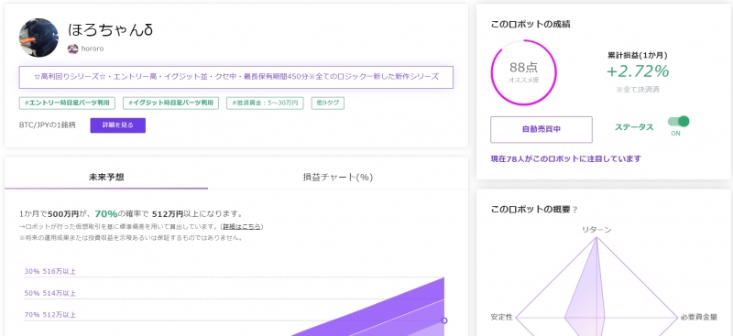Click the リターン radar chart axis label
This screenshot has width=733, height=336.
click(x=596, y=230)
